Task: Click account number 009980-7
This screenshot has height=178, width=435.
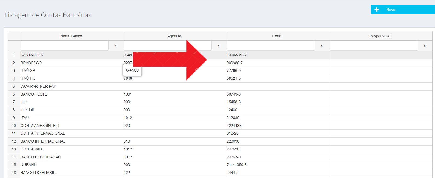Action: [x=234, y=63]
